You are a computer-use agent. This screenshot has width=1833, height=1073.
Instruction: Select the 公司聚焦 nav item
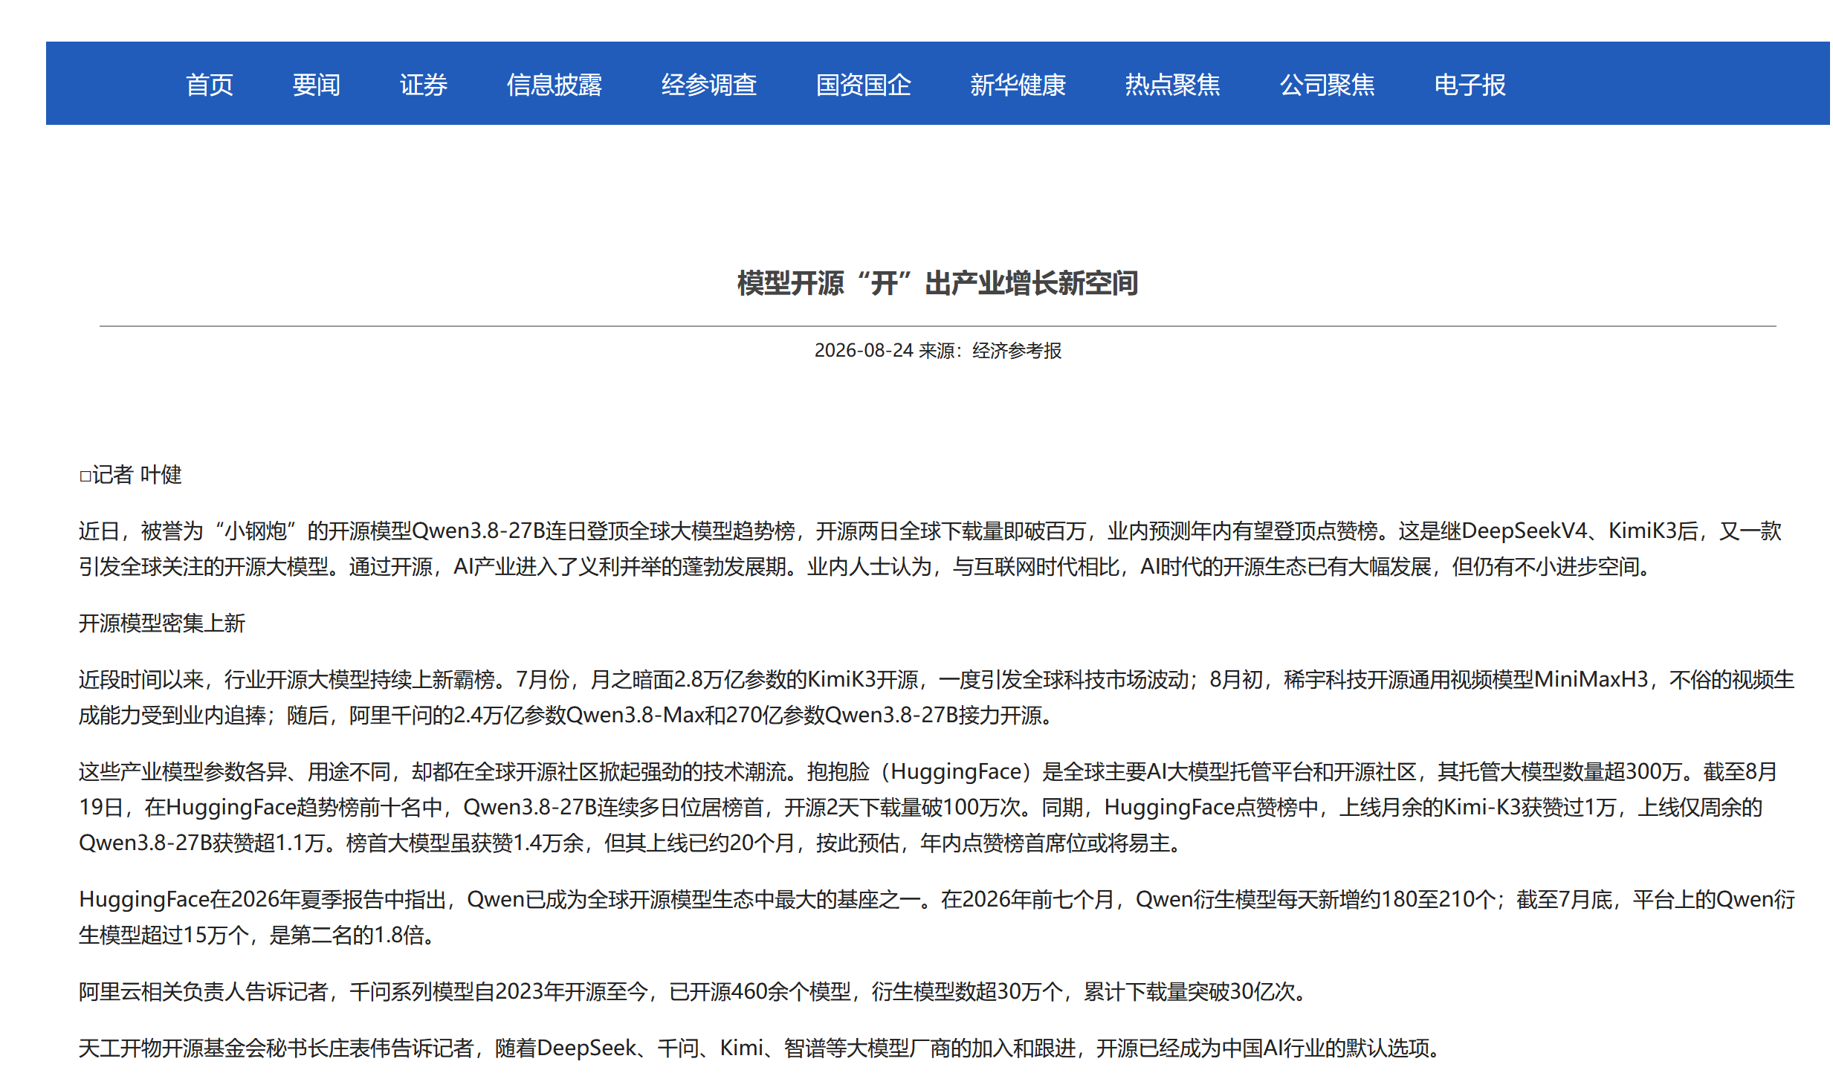click(x=1327, y=85)
